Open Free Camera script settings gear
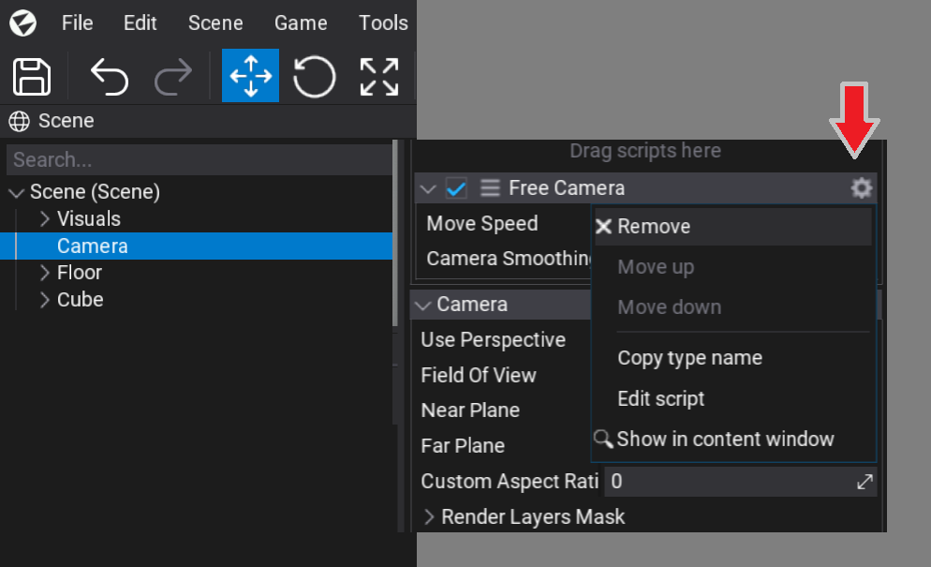The width and height of the screenshot is (931, 567). coord(861,188)
